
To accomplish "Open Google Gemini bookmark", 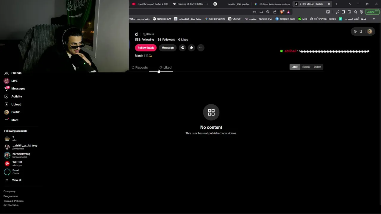I will (x=215, y=19).
